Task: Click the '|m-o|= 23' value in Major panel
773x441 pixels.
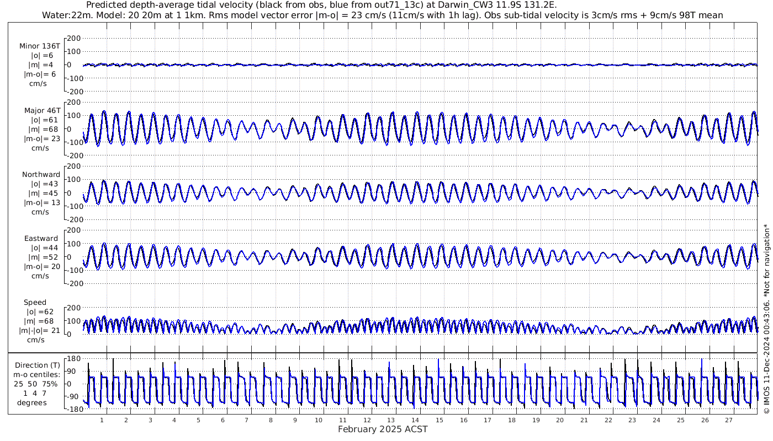Action: (x=42, y=139)
